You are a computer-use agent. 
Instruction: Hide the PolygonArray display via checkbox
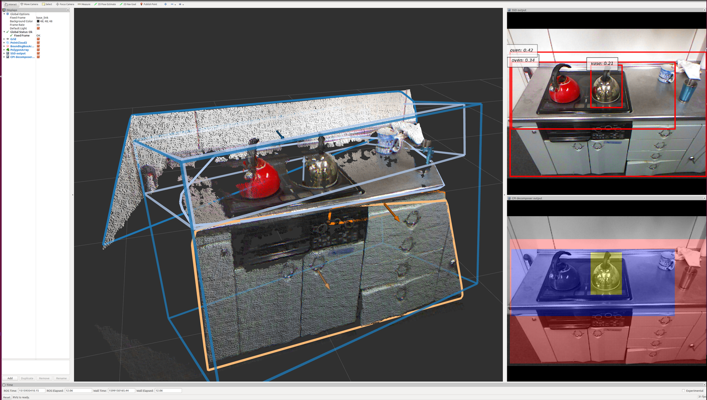[38, 50]
